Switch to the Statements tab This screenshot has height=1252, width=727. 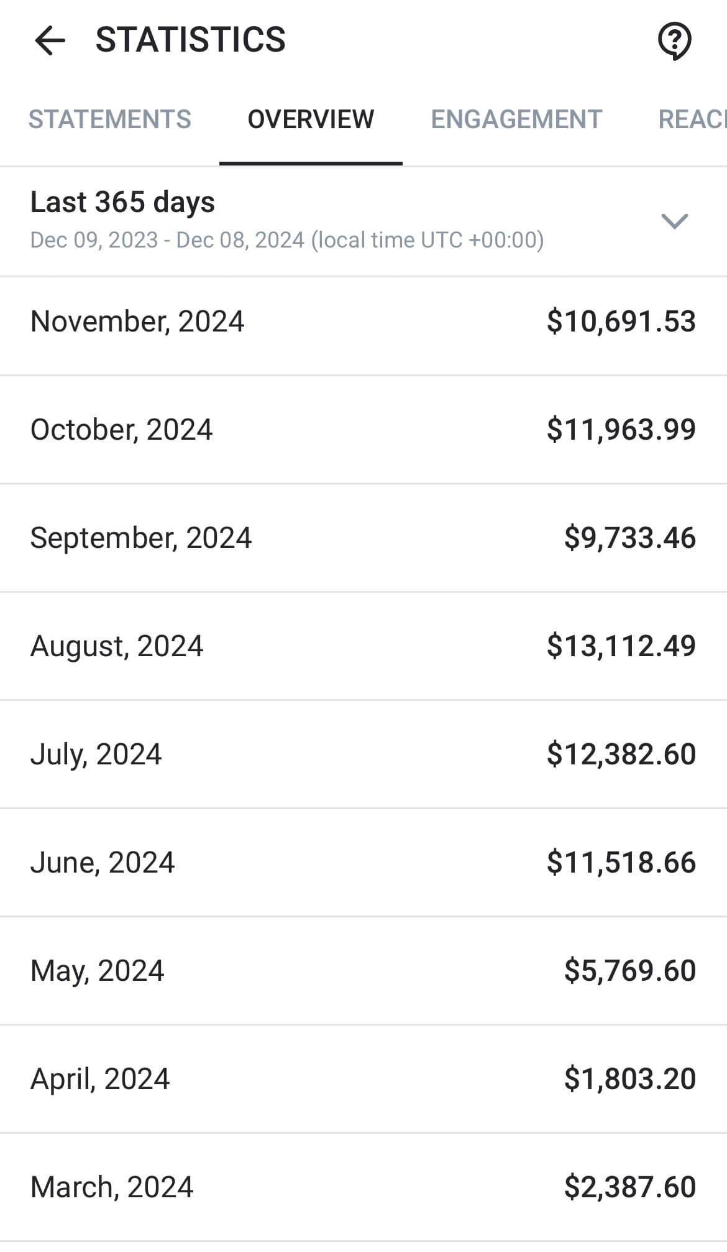coord(110,119)
